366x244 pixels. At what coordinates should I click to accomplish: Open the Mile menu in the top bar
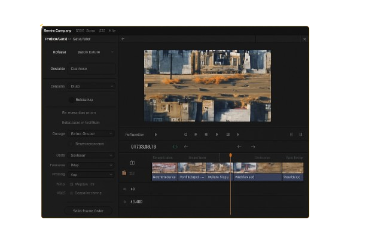112,30
